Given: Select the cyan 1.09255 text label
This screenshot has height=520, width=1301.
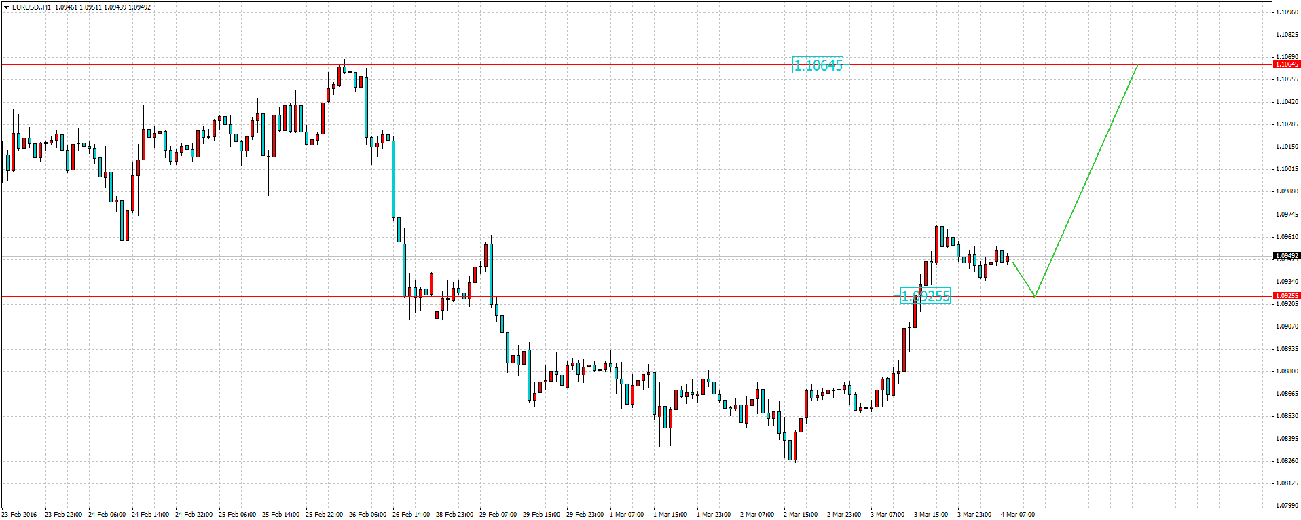Looking at the screenshot, I should tap(925, 297).
